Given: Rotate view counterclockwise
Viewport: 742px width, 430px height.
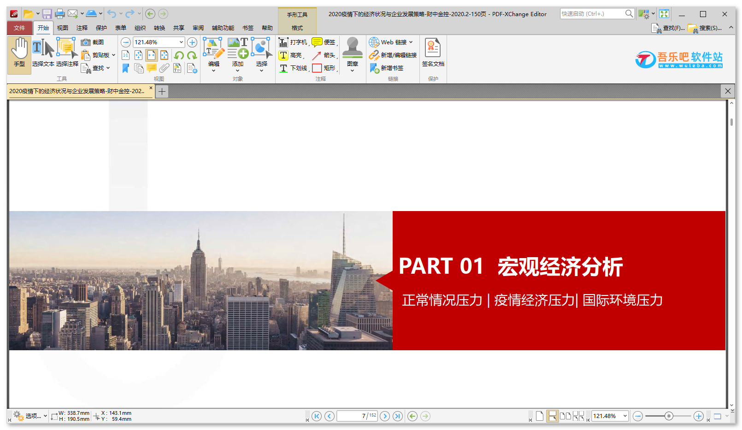Looking at the screenshot, I should (179, 55).
